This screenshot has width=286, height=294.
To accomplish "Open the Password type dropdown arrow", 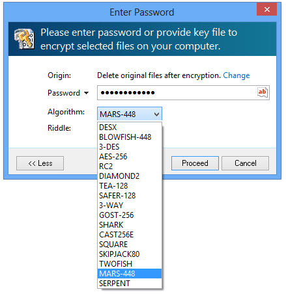I will [x=87, y=93].
